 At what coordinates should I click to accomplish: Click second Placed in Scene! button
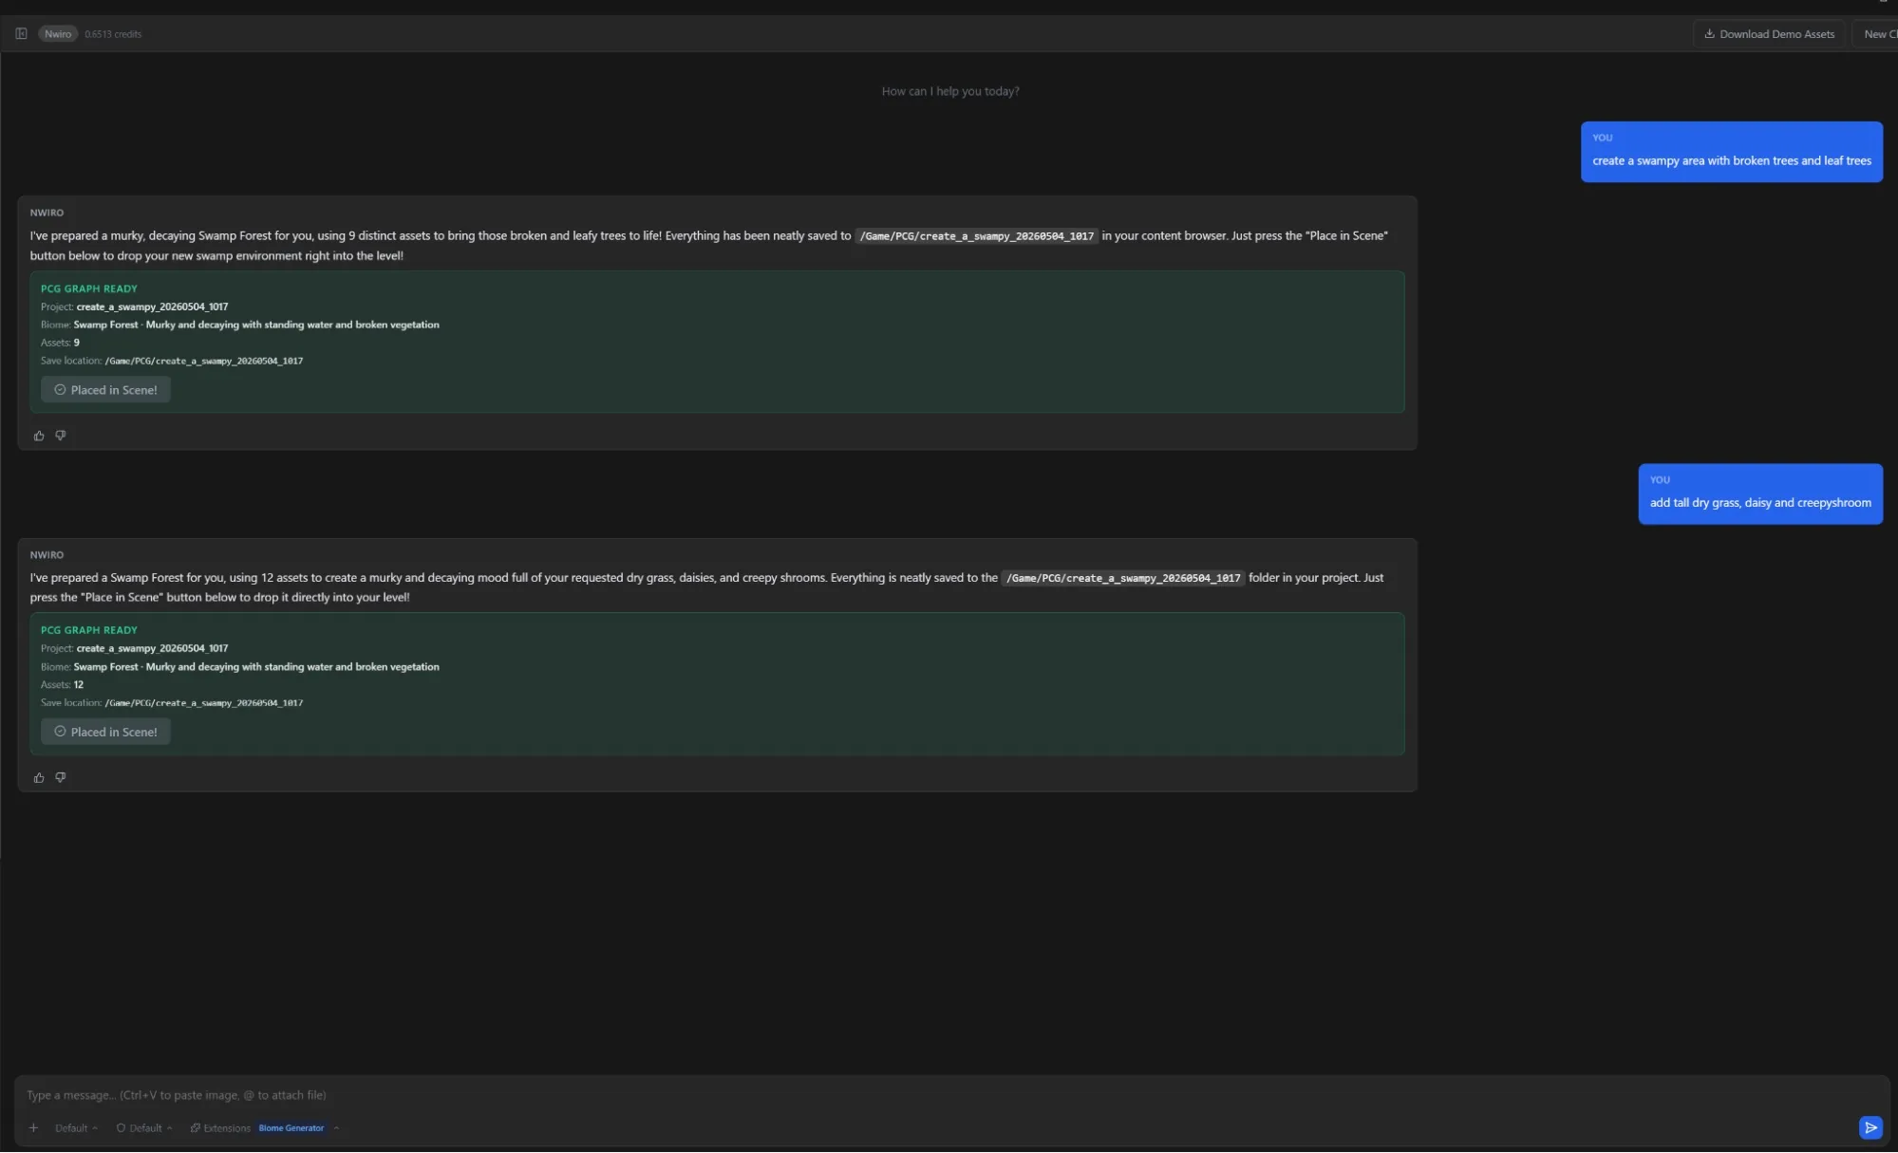coord(105,732)
